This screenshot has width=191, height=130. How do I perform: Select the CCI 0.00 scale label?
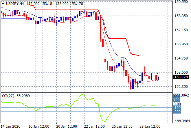(177, 104)
